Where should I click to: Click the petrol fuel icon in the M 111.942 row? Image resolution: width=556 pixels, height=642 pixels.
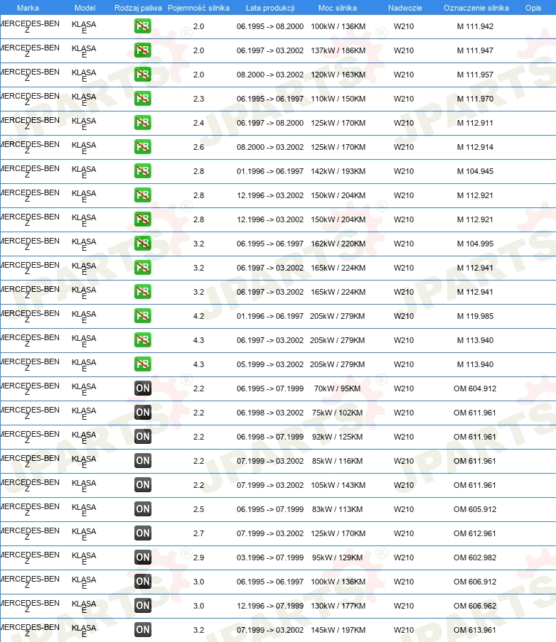point(143,26)
